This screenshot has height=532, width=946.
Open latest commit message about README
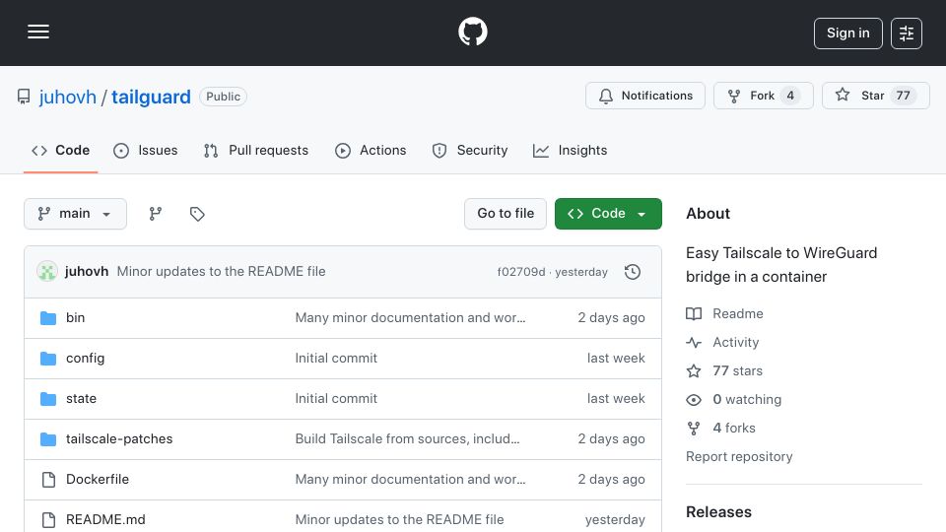pyautogui.click(x=221, y=272)
